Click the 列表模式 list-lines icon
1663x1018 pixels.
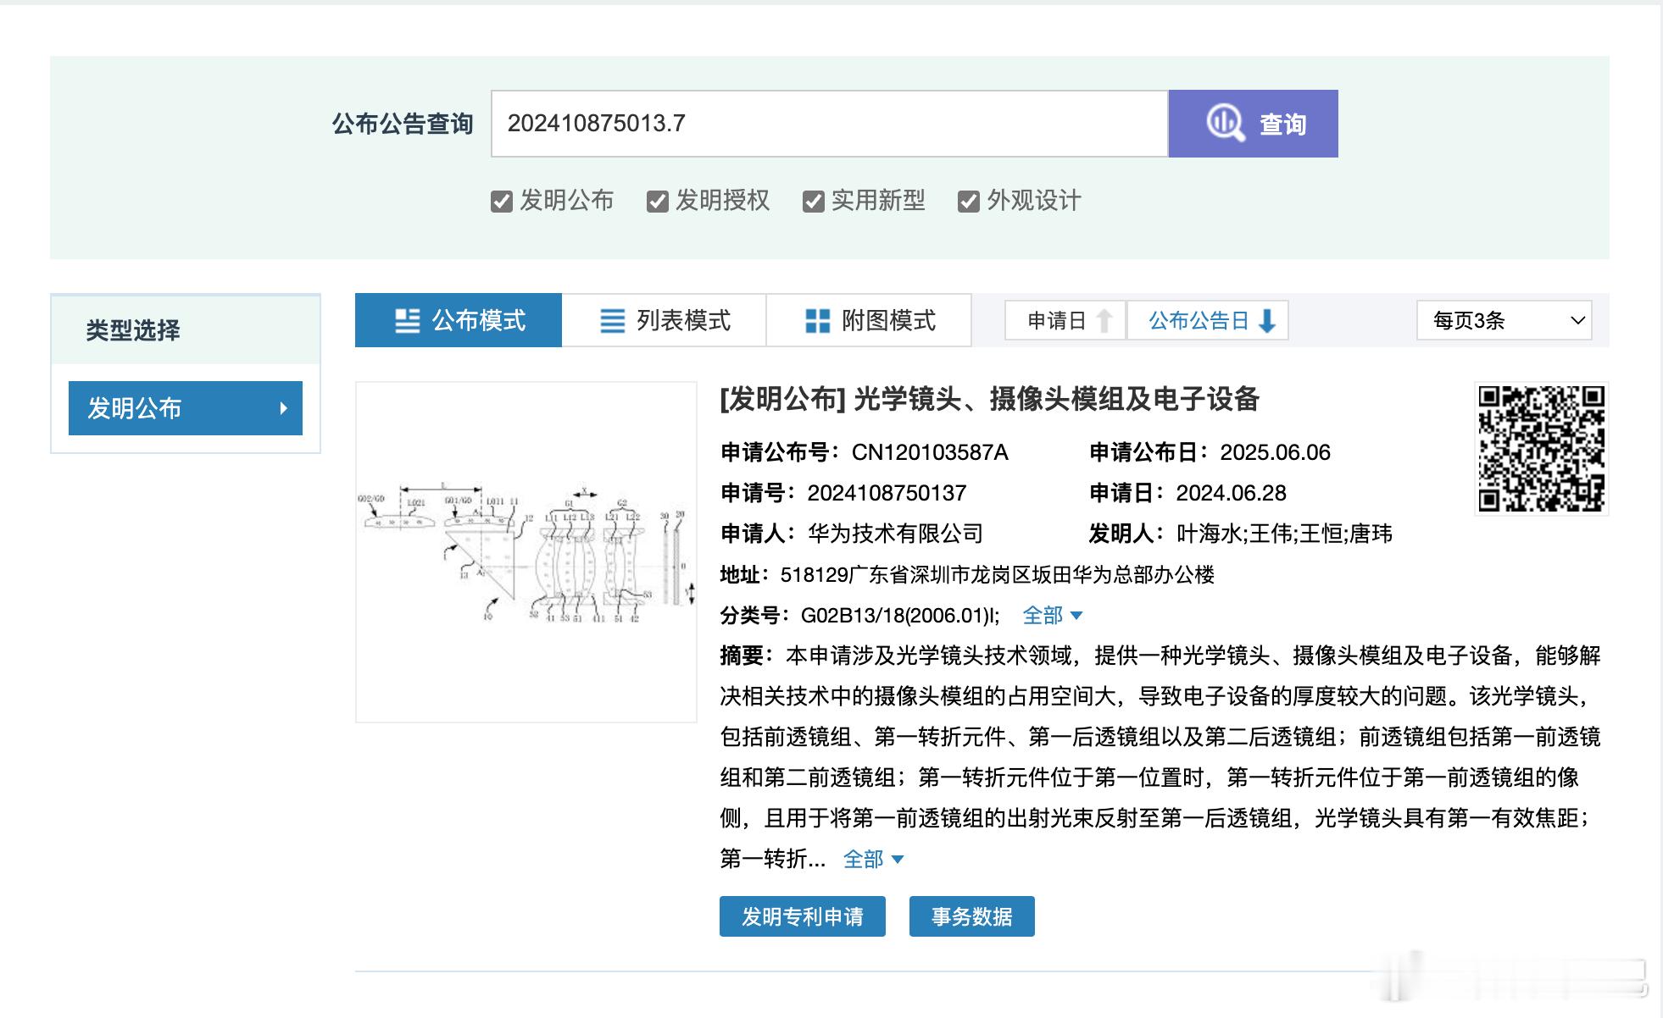[x=612, y=320]
